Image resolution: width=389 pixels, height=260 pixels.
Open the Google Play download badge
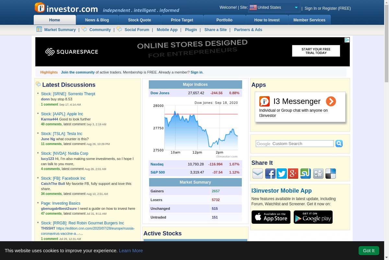click(313, 217)
